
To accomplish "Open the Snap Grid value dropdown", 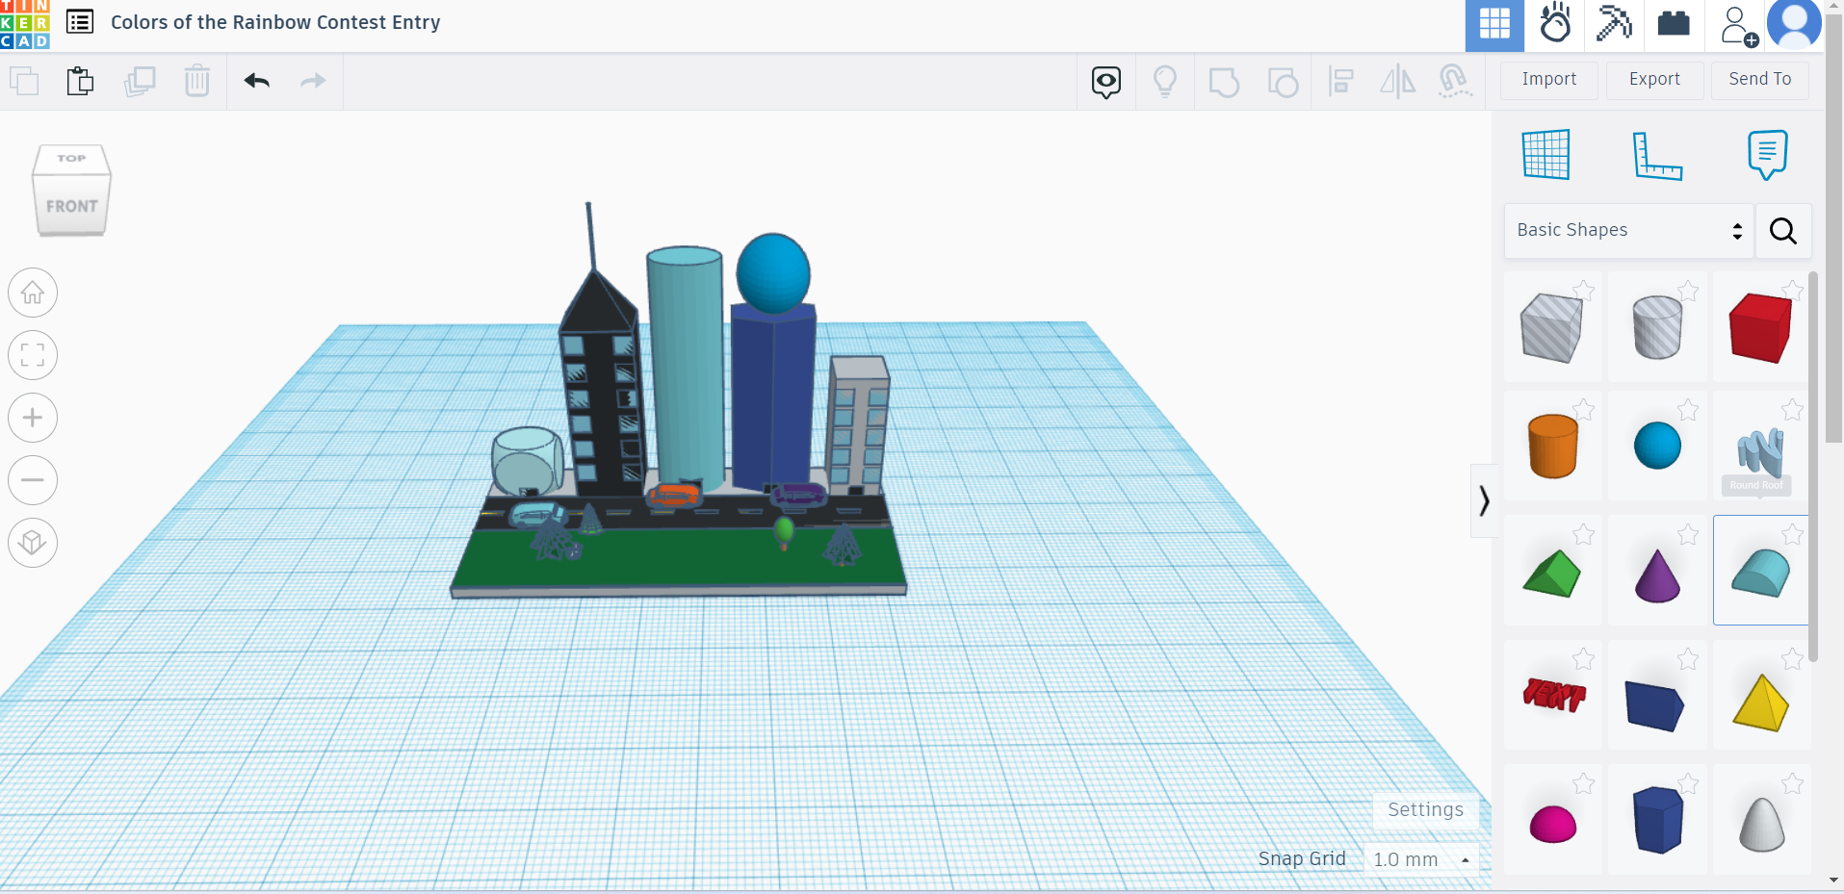I will coord(1420,858).
